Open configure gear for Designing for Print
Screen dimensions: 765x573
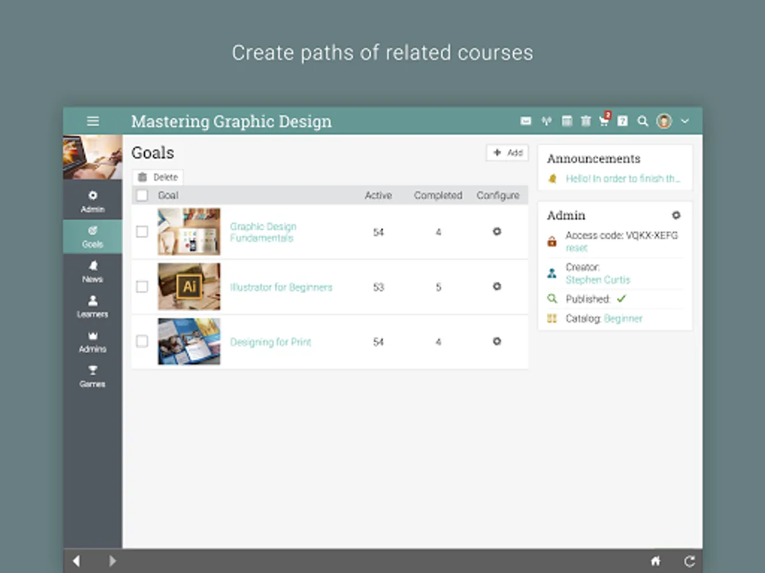tap(497, 341)
